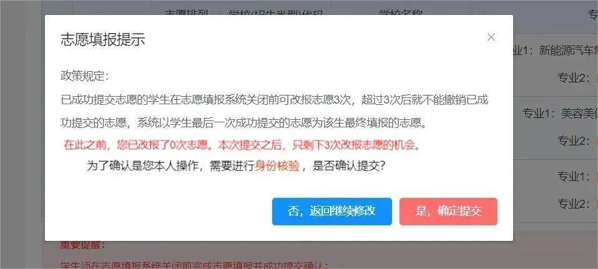The height and width of the screenshot is (269, 598).
Task: Click the 学校名称 column header
Action: point(401,12)
